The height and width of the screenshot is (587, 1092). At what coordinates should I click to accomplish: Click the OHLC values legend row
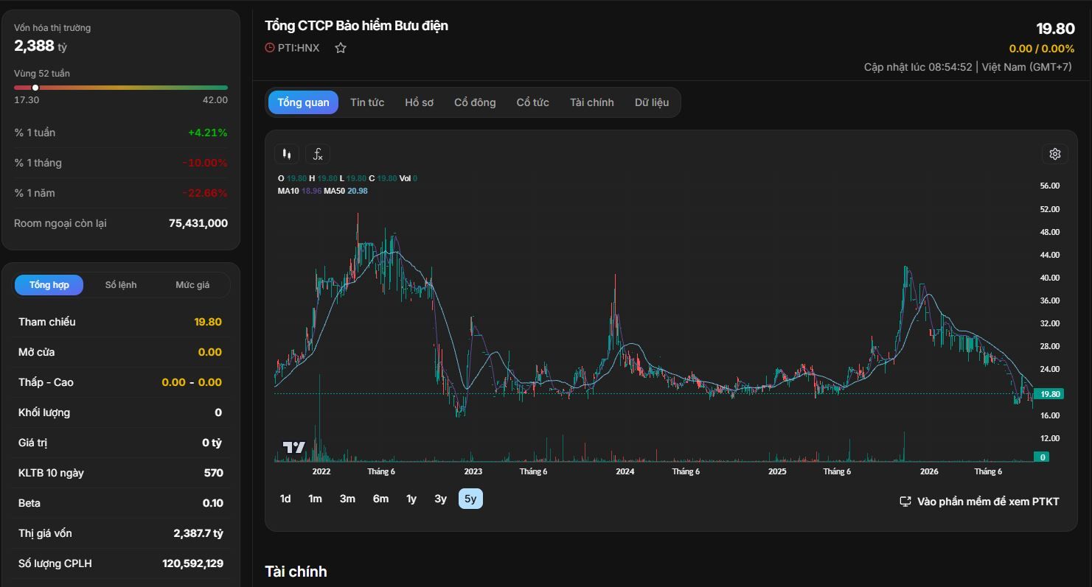coord(347,178)
